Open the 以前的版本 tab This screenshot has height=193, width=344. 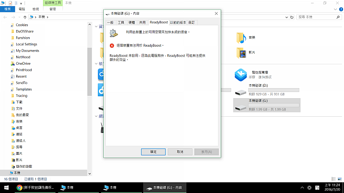click(x=178, y=22)
